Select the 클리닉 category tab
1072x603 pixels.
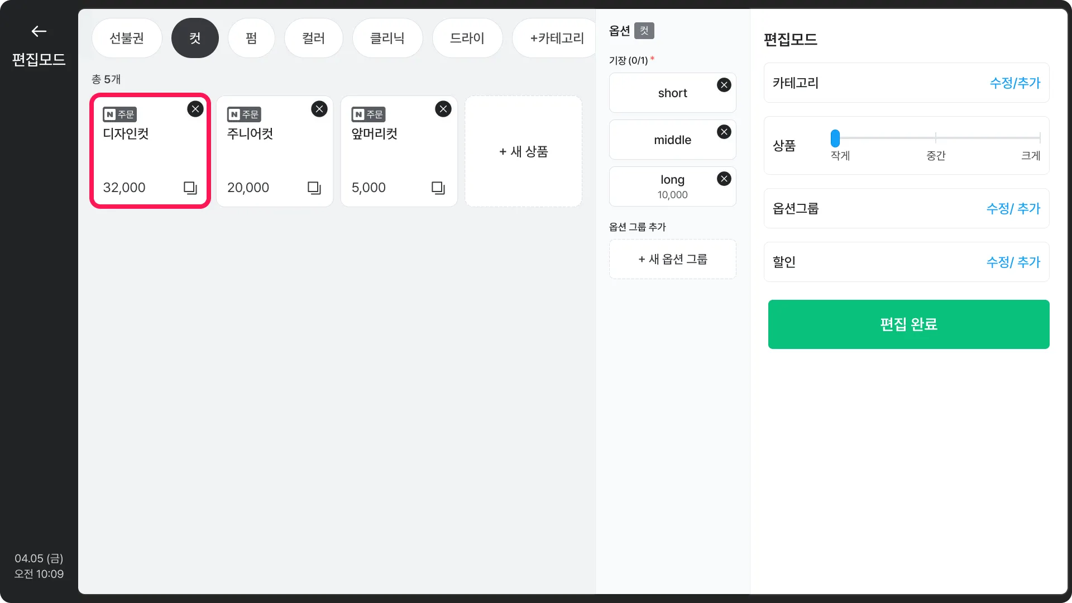point(387,38)
